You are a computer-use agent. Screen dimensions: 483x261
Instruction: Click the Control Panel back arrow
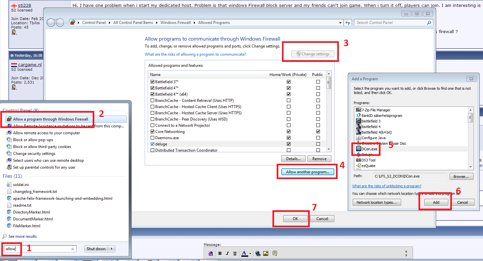(x=51, y=23)
